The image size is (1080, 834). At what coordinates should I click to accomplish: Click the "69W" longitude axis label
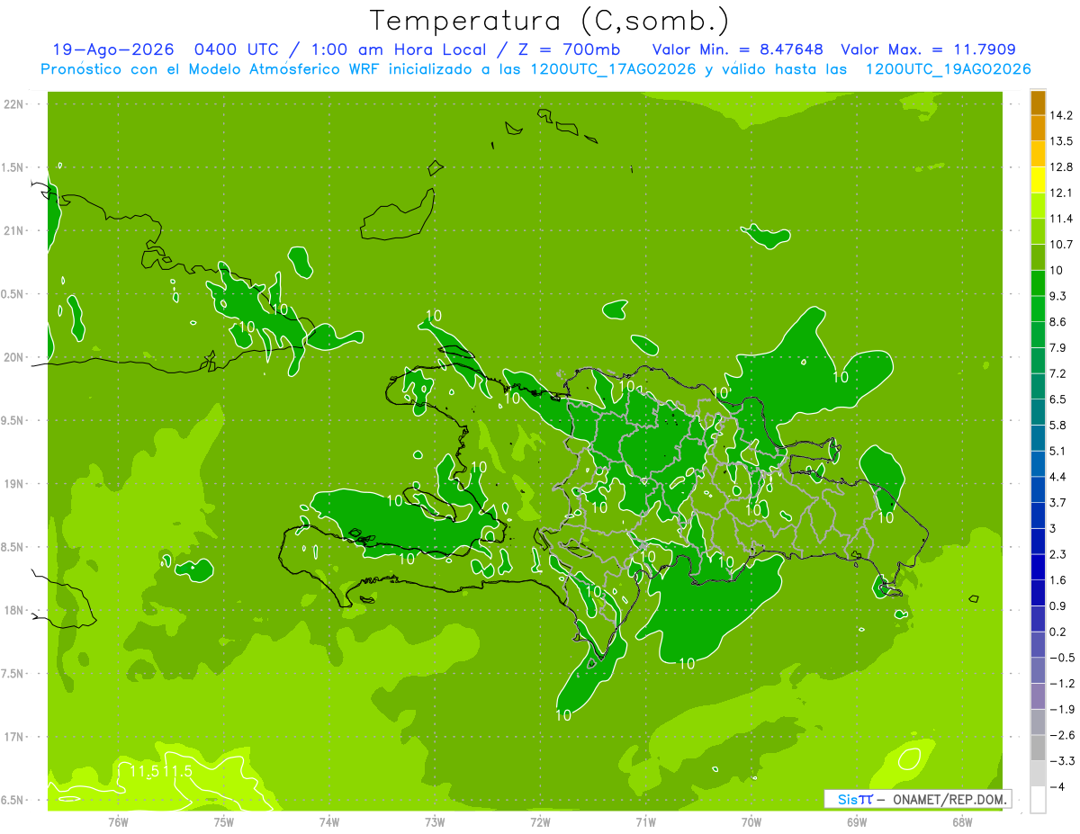857,822
